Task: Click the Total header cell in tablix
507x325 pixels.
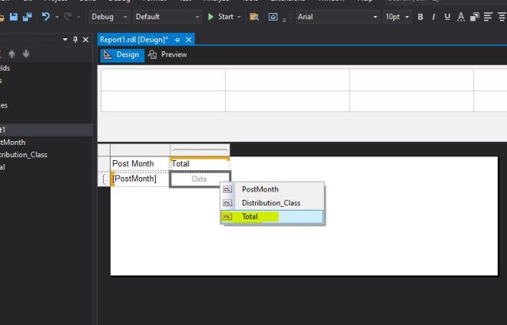Action: click(x=200, y=163)
